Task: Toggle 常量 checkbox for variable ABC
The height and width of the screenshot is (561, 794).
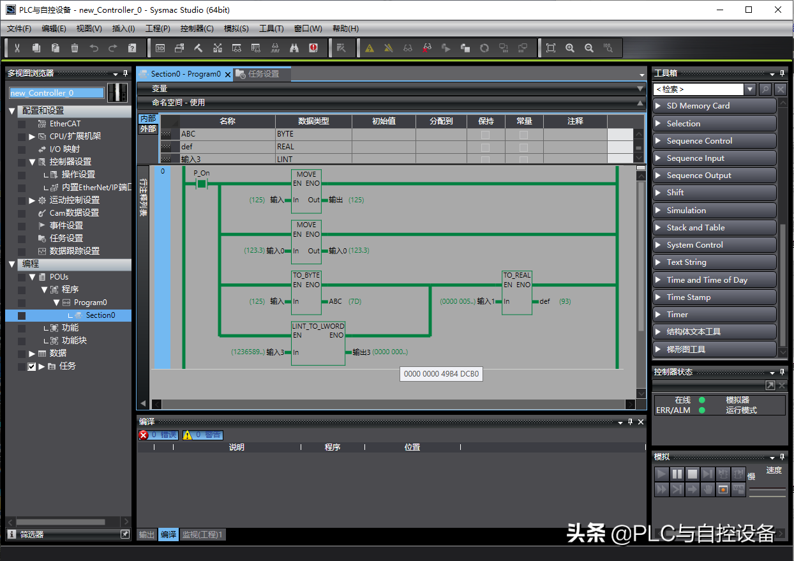Action: [523, 135]
